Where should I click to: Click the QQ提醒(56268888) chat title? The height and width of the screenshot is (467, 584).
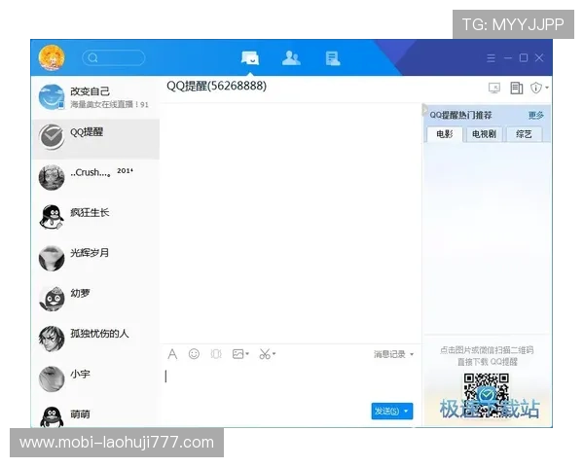coord(216,86)
